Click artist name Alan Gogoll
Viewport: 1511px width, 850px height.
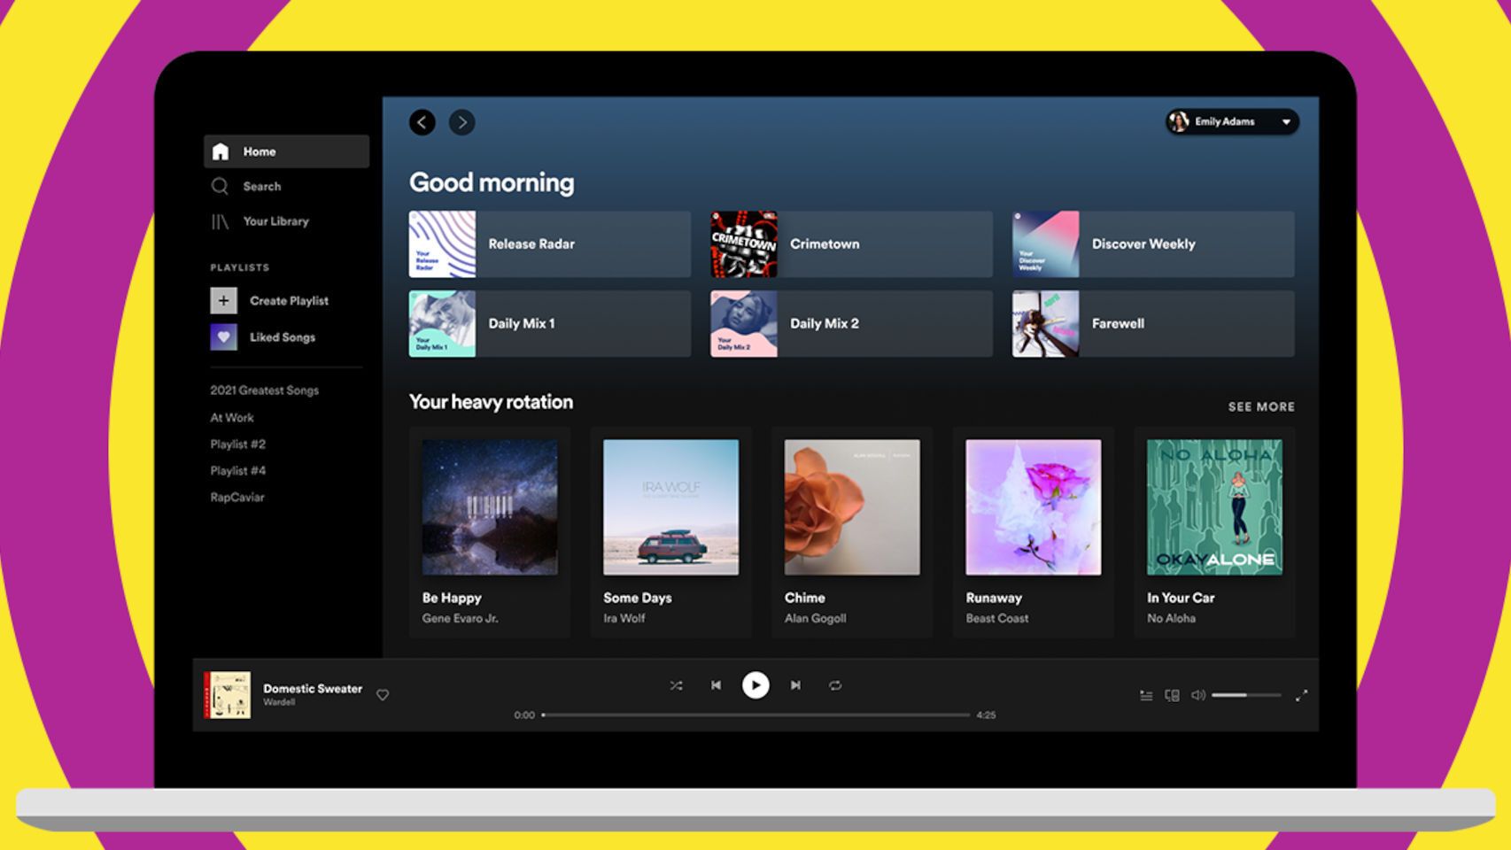(815, 618)
